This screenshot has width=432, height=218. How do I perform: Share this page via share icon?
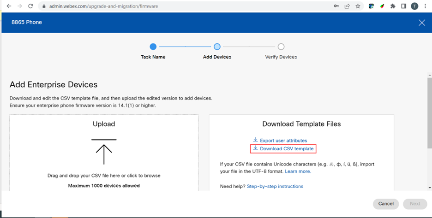click(347, 6)
